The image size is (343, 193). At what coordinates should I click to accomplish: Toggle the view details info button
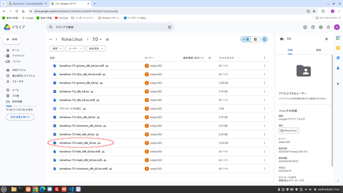click(264, 39)
